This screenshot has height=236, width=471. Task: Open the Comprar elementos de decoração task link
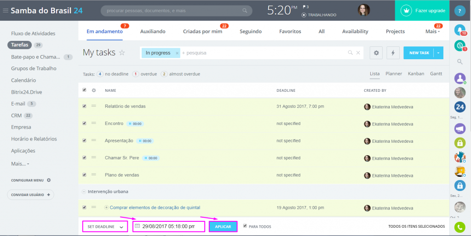tap(155, 208)
